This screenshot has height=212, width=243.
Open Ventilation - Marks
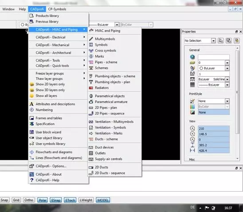click(109, 133)
